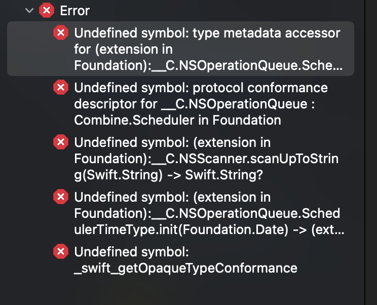
Task: Collapse the Error group disclosure chevron
Action: pos(29,10)
